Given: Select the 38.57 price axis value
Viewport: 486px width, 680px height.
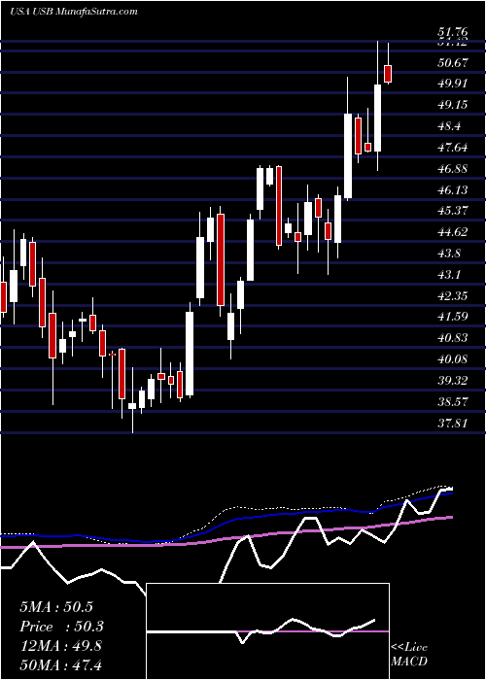Looking at the screenshot, I should click(453, 401).
